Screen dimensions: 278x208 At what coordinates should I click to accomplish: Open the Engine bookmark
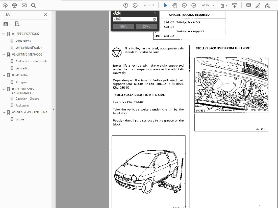point(20,119)
